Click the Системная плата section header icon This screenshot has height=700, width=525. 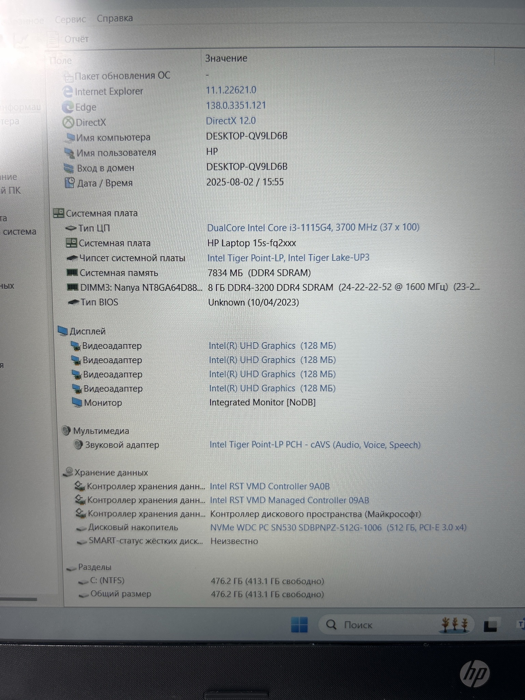click(59, 213)
